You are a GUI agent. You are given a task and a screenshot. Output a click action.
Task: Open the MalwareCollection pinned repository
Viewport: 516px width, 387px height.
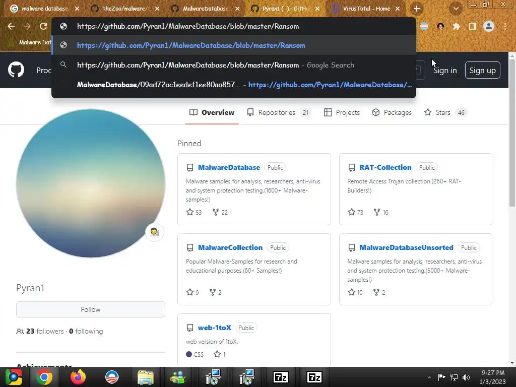230,247
